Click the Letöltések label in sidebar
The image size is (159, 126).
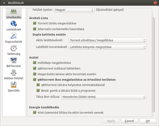(14, 29)
